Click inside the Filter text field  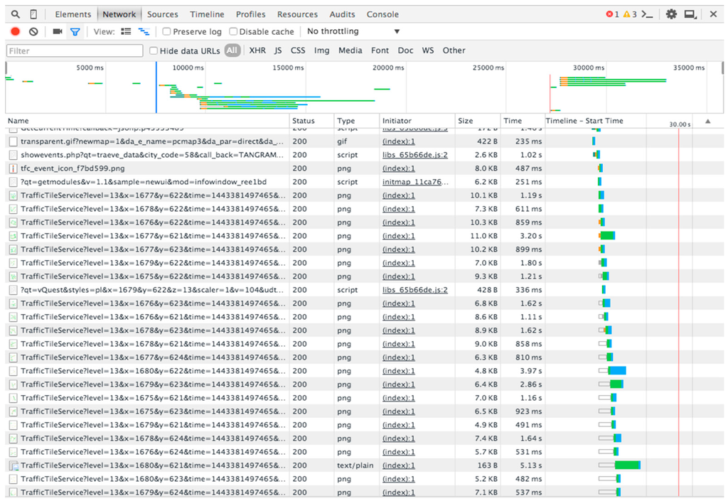[75, 51]
